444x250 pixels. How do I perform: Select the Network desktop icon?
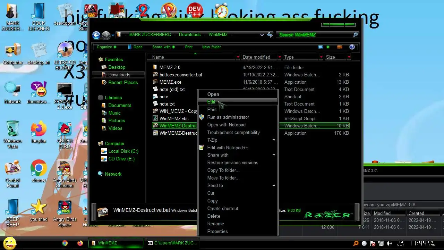13,93
